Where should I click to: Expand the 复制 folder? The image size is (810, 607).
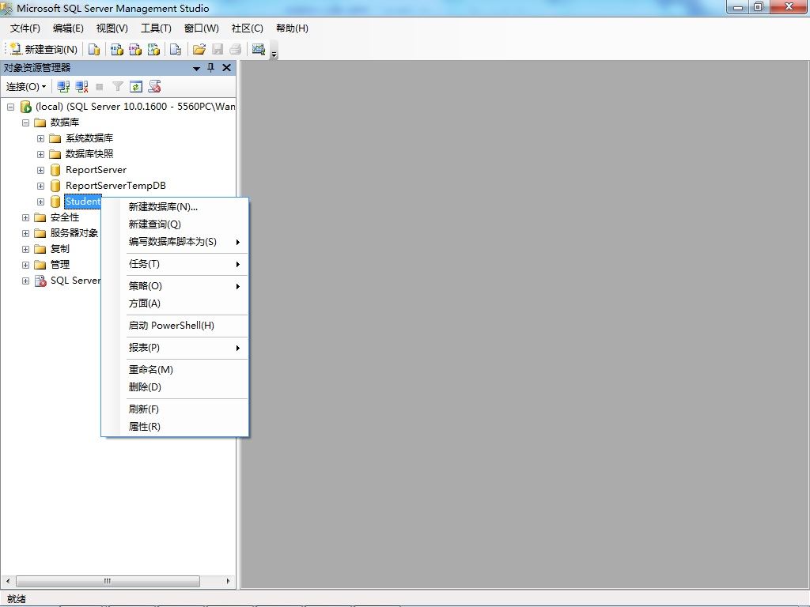coord(25,249)
